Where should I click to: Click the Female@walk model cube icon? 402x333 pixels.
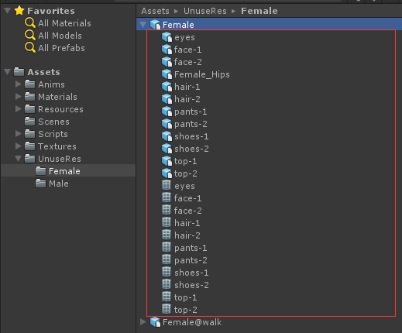[155, 322]
